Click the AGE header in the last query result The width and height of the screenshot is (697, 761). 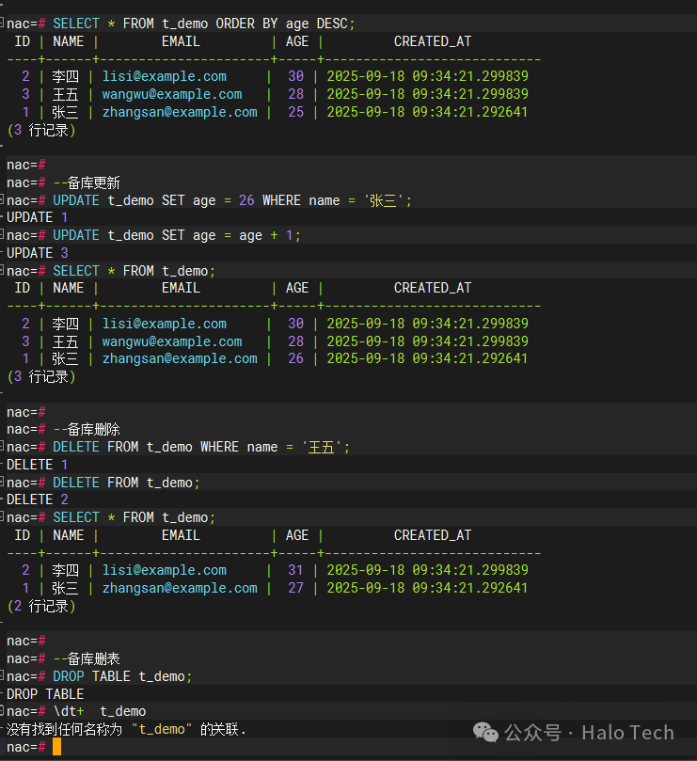tap(297, 535)
